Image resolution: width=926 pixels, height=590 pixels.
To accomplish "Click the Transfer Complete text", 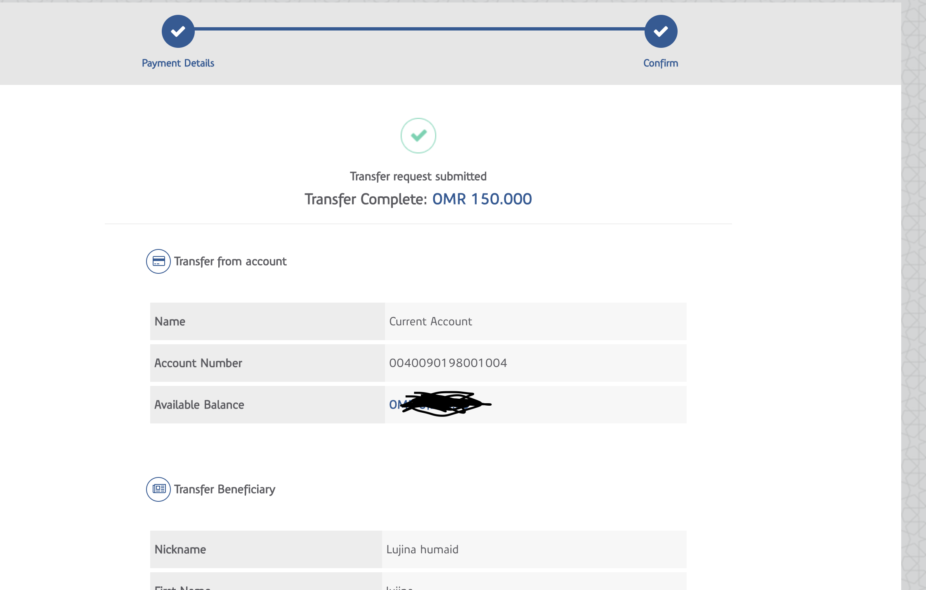I will [366, 199].
